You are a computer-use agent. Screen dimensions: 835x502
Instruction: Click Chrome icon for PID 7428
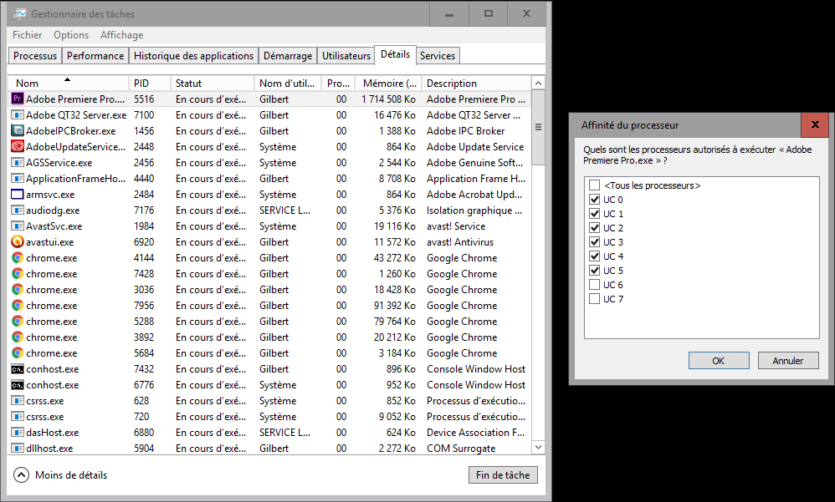[18, 274]
